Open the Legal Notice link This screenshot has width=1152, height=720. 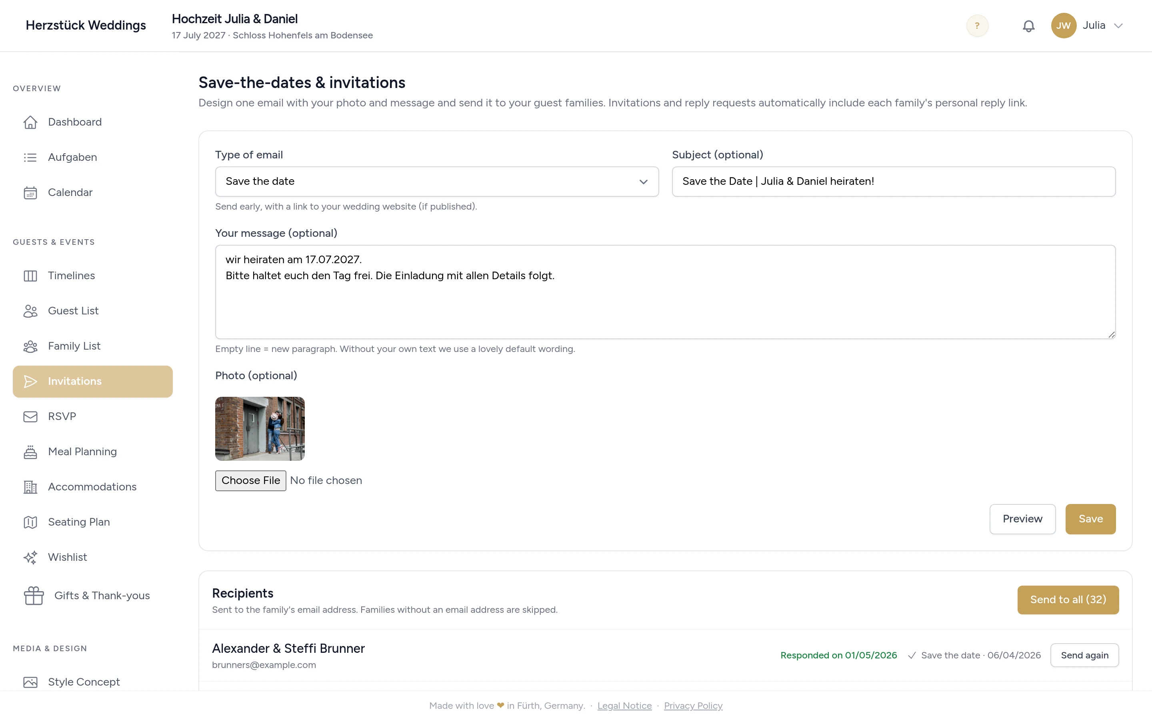tap(624, 706)
